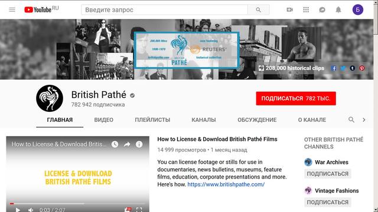Screen dimensions: 378x212
Task: Open the banner Facebook link
Action: (333, 68)
